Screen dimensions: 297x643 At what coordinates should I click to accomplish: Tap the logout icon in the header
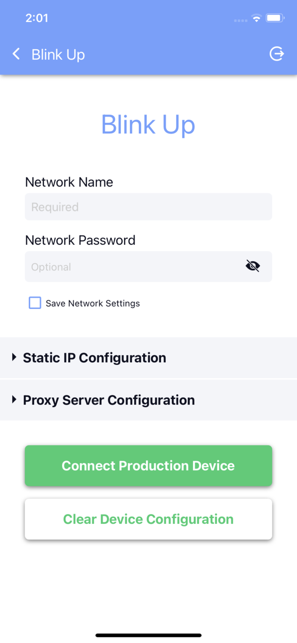[276, 54]
